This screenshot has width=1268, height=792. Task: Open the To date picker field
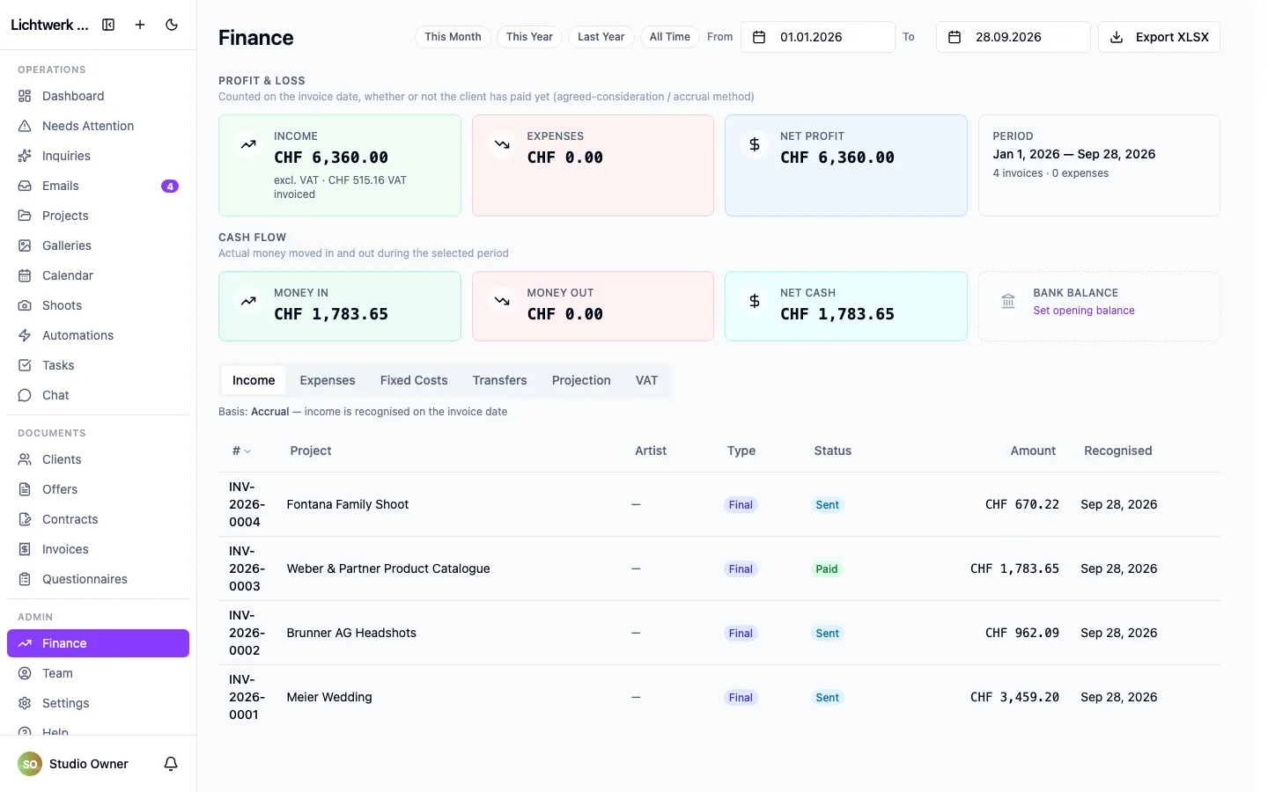[1014, 37]
